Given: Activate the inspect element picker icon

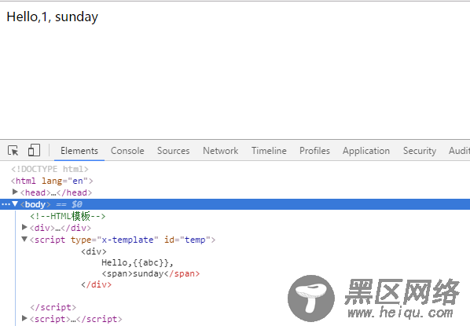Looking at the screenshot, I should click(x=13, y=150).
